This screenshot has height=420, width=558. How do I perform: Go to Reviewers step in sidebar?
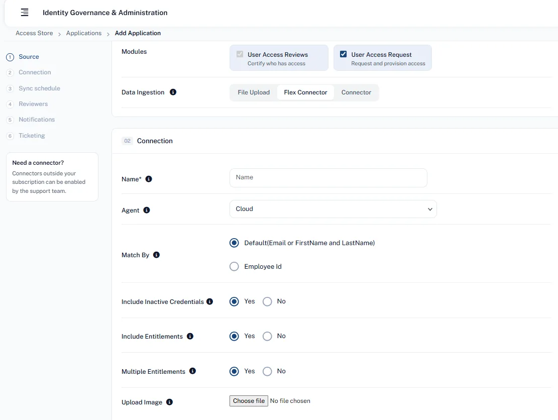[33, 104]
